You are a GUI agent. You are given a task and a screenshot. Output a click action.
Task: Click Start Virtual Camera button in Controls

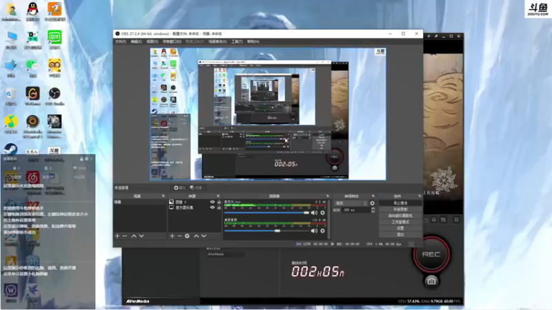click(x=400, y=216)
